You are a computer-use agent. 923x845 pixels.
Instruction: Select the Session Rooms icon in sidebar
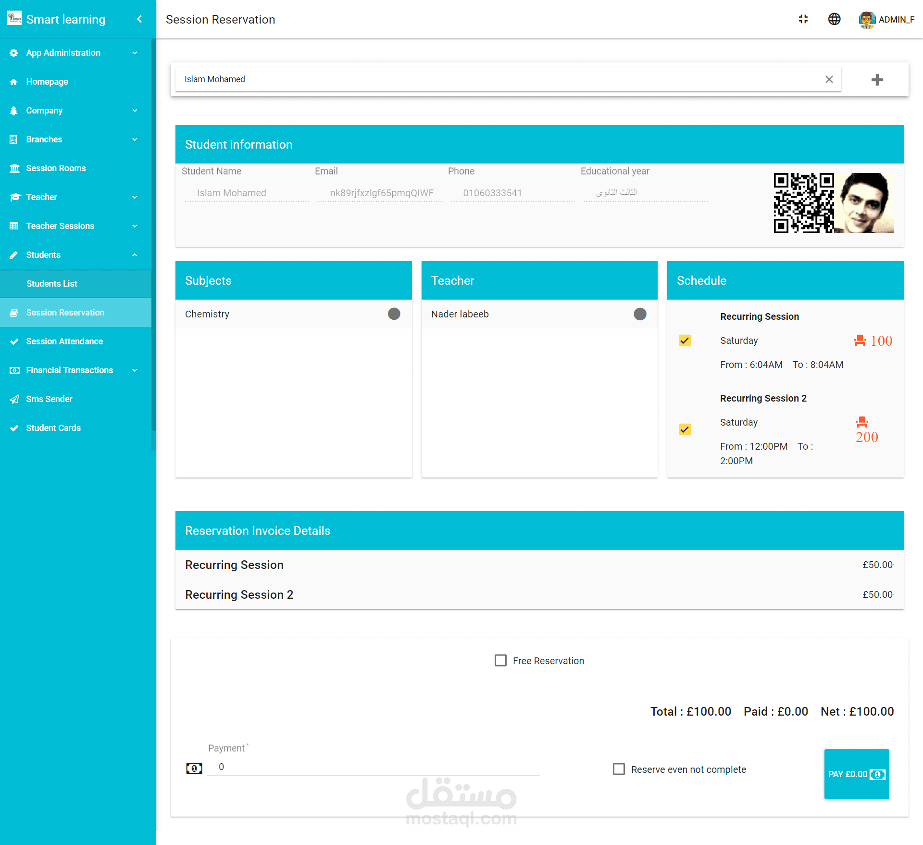pyautogui.click(x=14, y=168)
